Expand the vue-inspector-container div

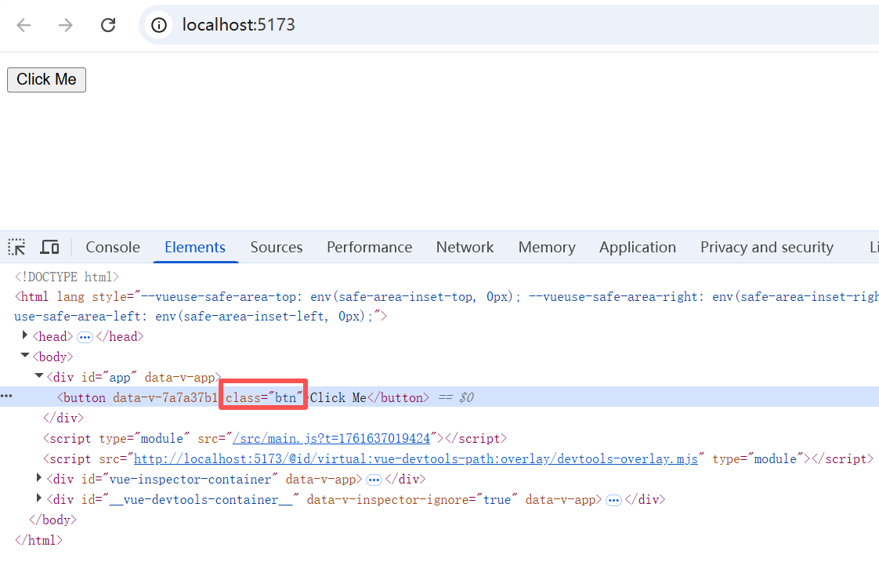pos(38,478)
